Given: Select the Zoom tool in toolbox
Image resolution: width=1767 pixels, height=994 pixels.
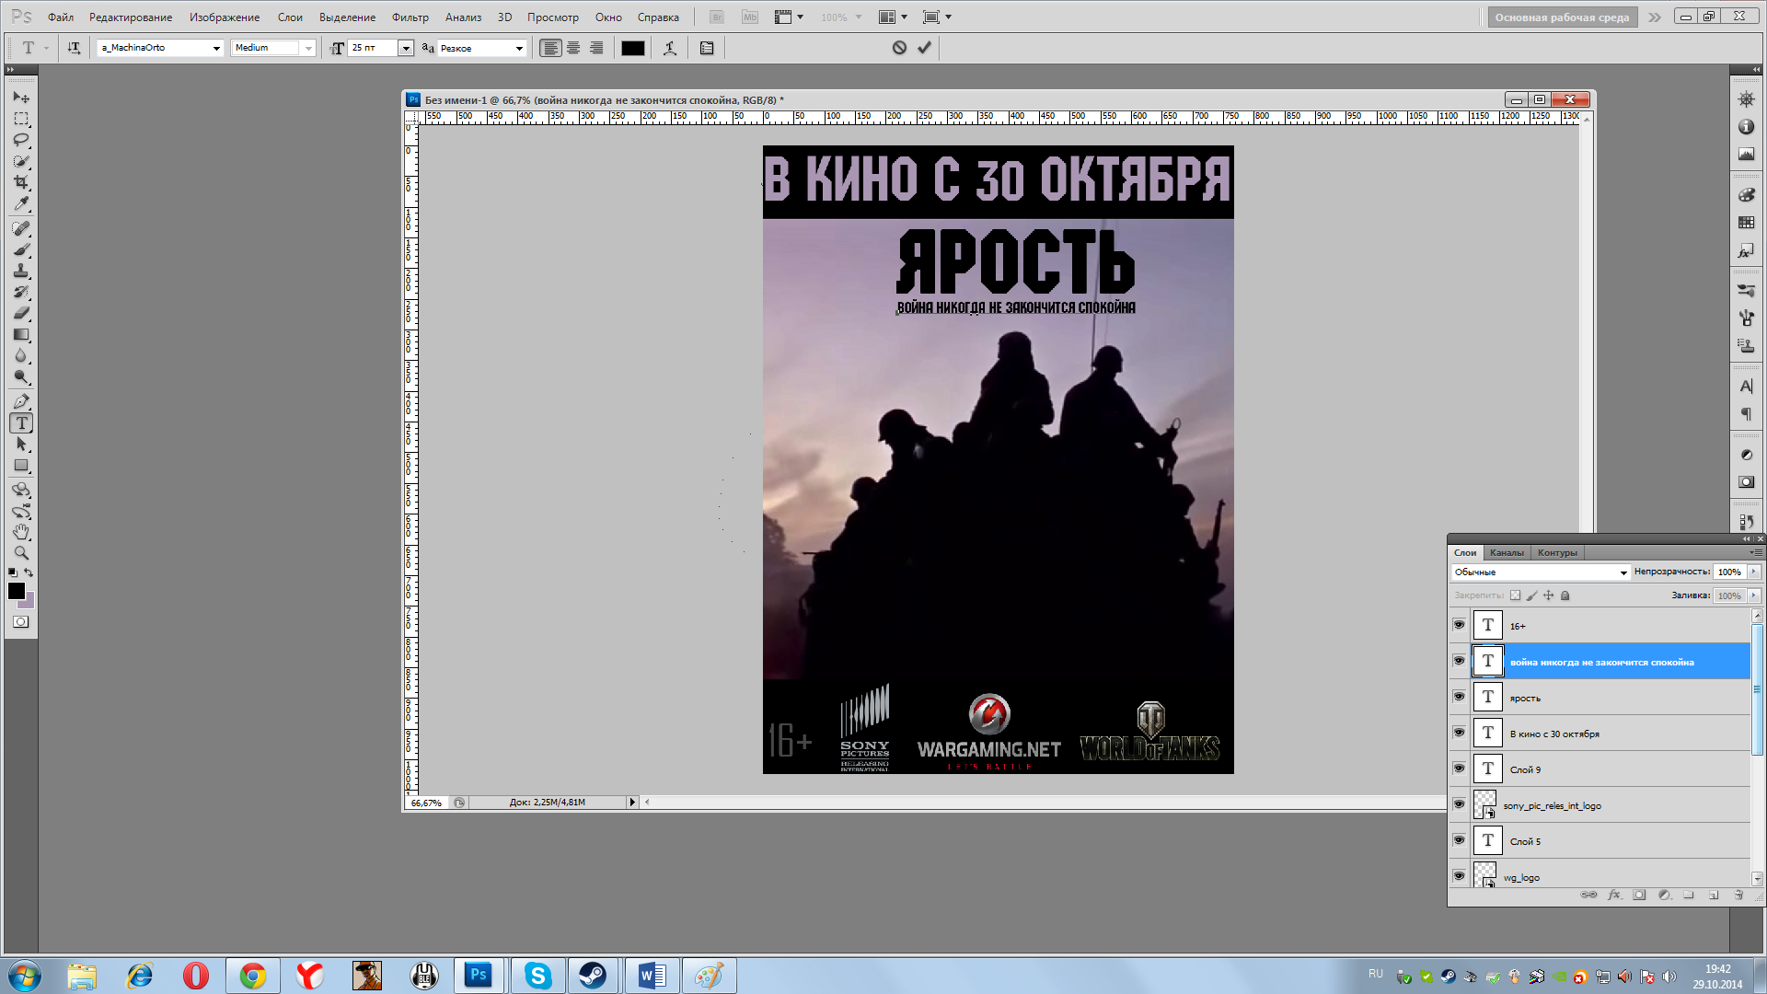Looking at the screenshot, I should click(21, 553).
